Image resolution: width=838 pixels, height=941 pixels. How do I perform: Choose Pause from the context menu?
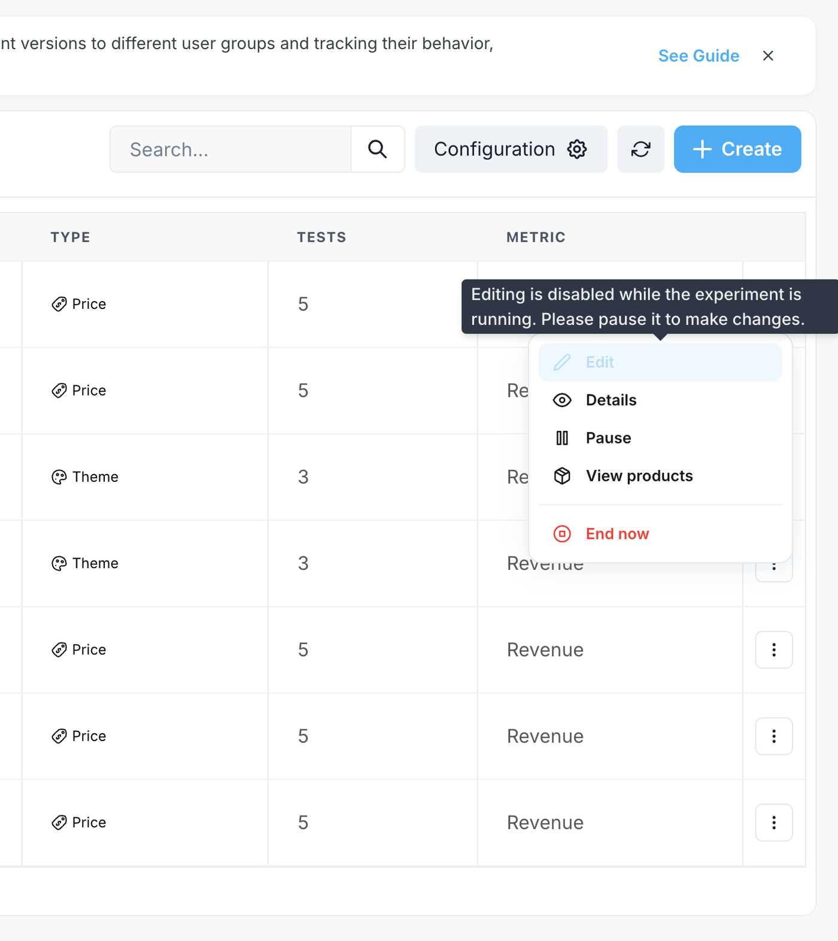tap(608, 438)
